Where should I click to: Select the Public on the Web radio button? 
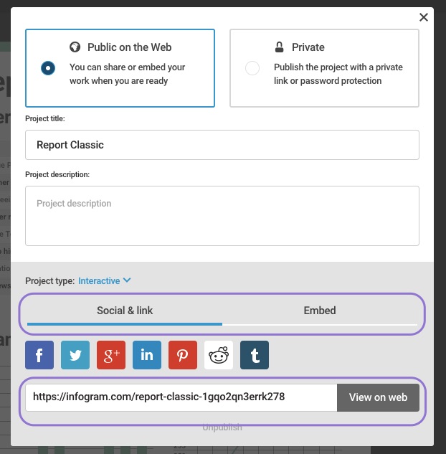pyautogui.click(x=48, y=68)
